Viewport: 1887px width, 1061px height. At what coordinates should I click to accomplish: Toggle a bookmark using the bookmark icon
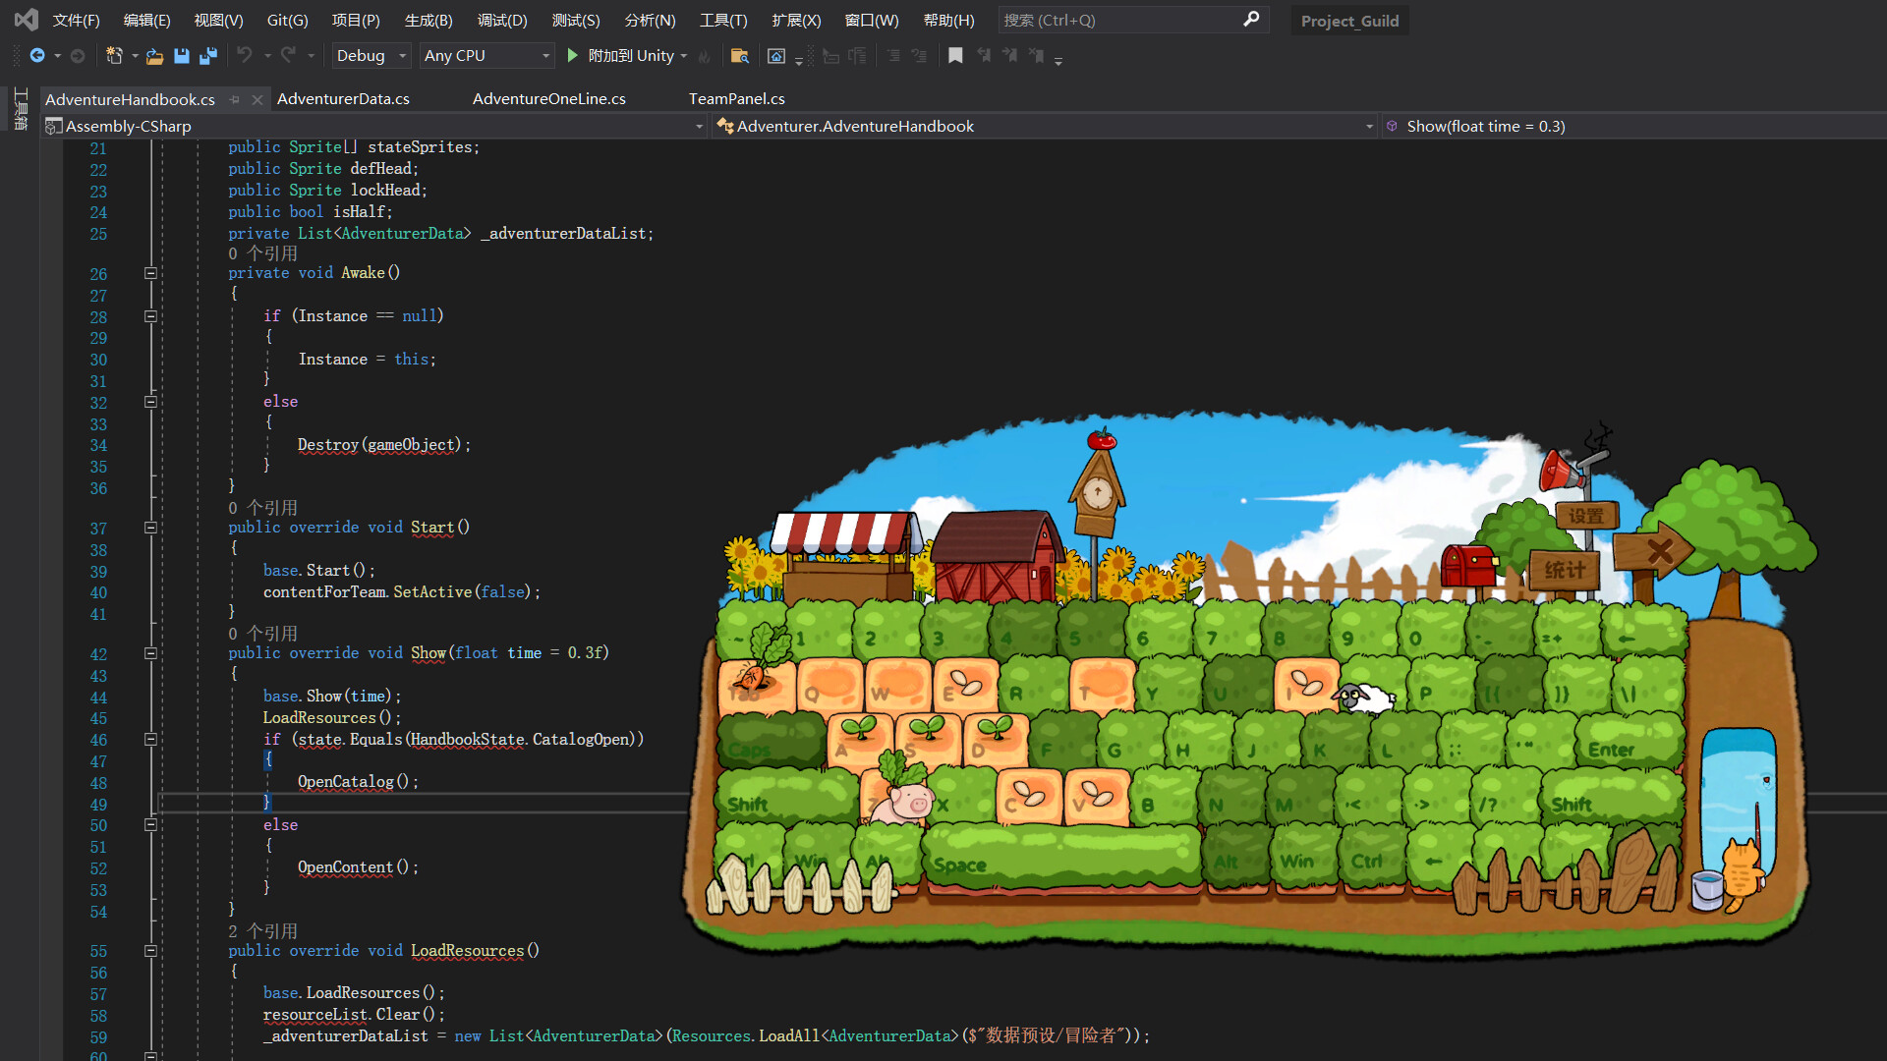point(955,56)
